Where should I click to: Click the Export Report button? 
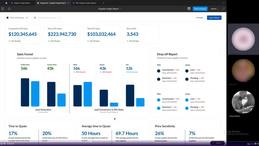pyautogui.click(x=214, y=18)
